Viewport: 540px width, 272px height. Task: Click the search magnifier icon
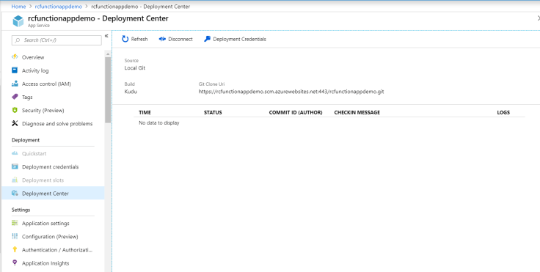18,40
